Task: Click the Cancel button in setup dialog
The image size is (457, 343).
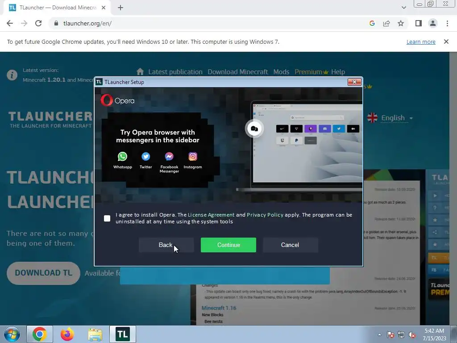Action: pyautogui.click(x=290, y=245)
